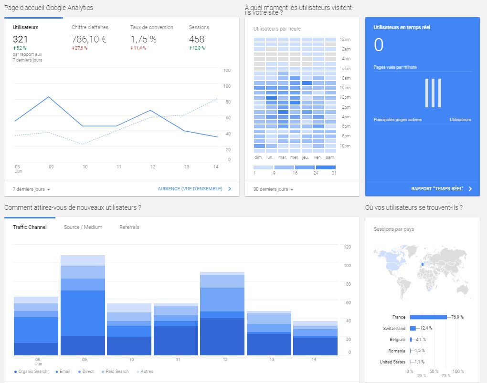Click the "Romania" country label

[397, 351]
